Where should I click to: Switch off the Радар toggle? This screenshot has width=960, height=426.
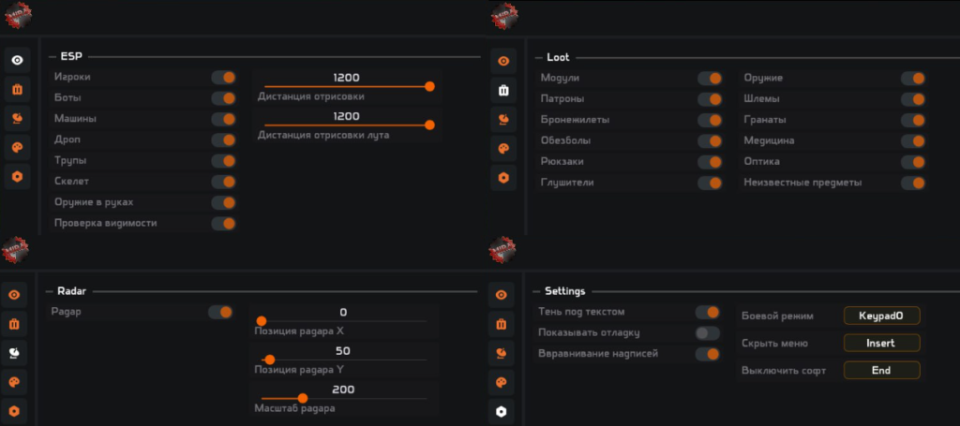pyautogui.click(x=220, y=312)
